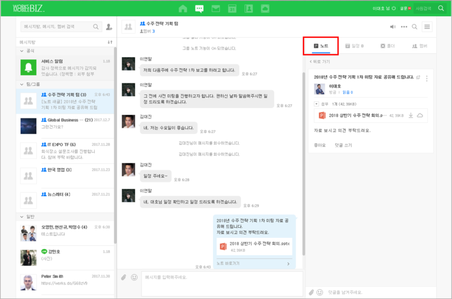Click message room search magnifier icon
The image size is (452, 299).
[96, 27]
